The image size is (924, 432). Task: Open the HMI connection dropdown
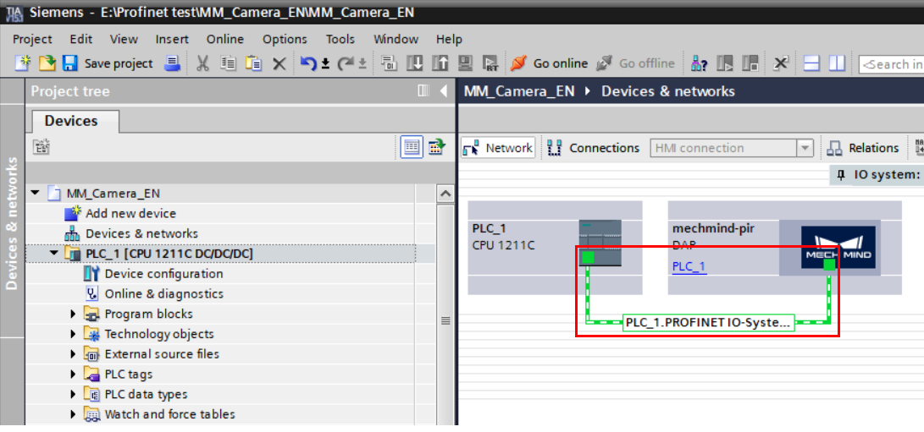(x=805, y=148)
